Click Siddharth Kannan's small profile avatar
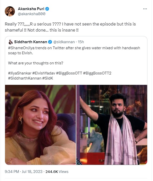Viewport: 153px width, 181px height. pos(11,42)
